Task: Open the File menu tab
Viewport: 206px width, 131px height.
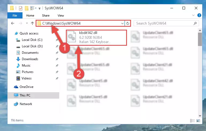Action: tap(15, 16)
